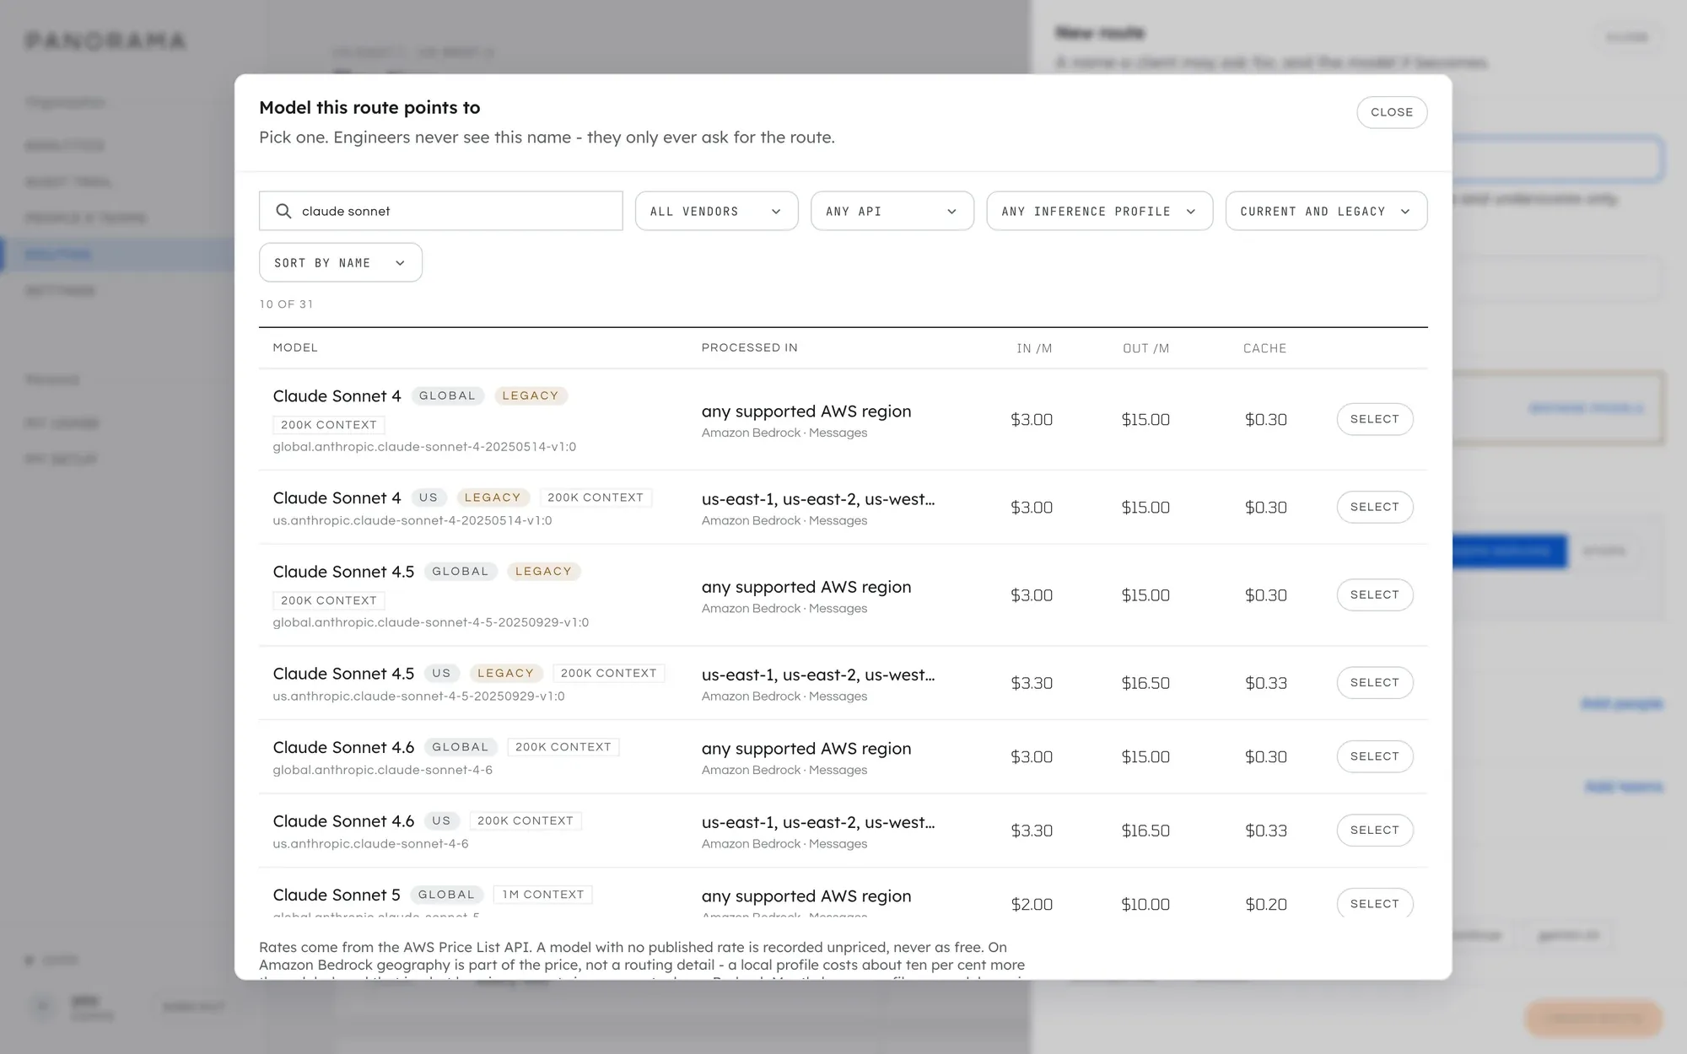
Task: Click 1M CONTEXT badge on Claude Sonnet 5
Action: (543, 895)
